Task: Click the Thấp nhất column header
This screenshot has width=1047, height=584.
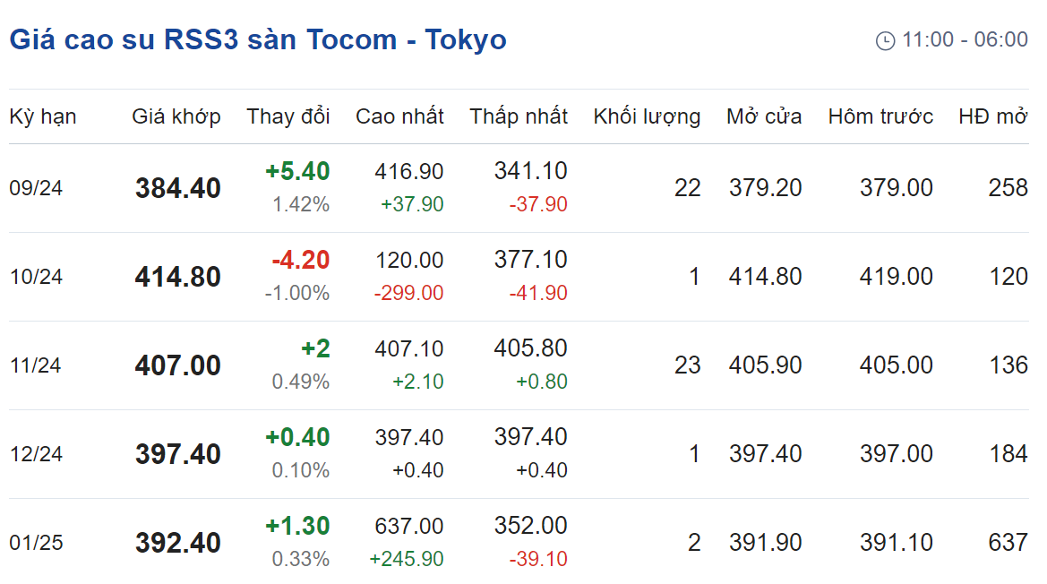Action: pos(519,116)
